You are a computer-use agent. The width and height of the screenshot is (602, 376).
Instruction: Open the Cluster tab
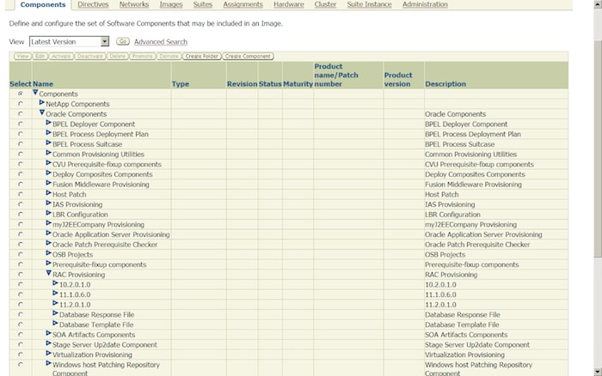(x=325, y=4)
